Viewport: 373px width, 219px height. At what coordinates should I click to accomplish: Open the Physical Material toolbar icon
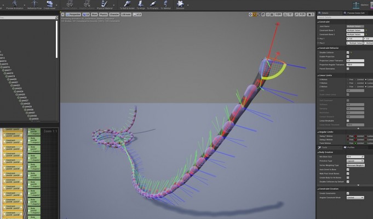pyautogui.click(x=105, y=5)
